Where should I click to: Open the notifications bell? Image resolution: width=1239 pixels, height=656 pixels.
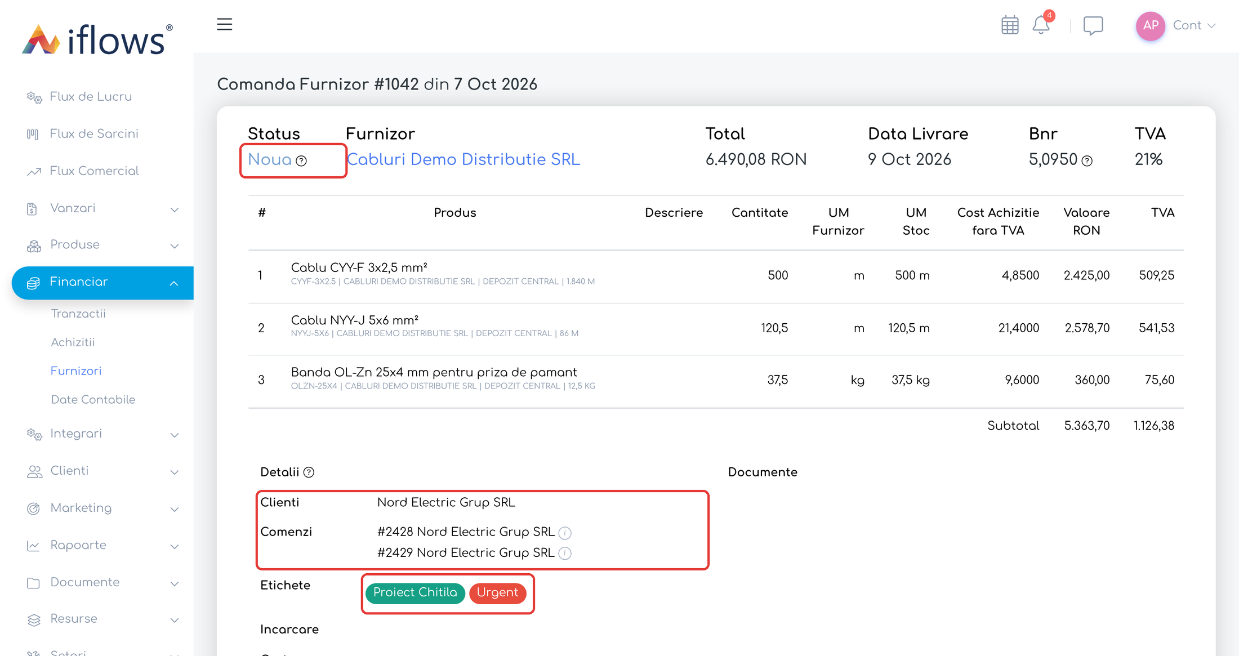pos(1041,25)
